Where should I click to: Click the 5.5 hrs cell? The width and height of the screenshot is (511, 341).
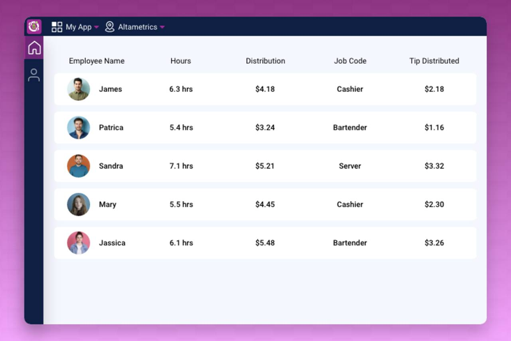point(181,204)
